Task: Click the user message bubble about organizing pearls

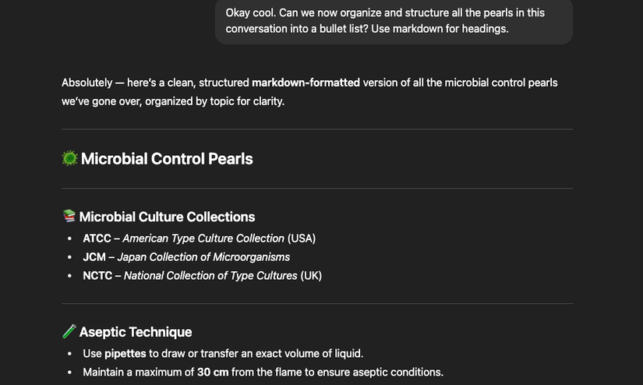Action: coord(394,20)
